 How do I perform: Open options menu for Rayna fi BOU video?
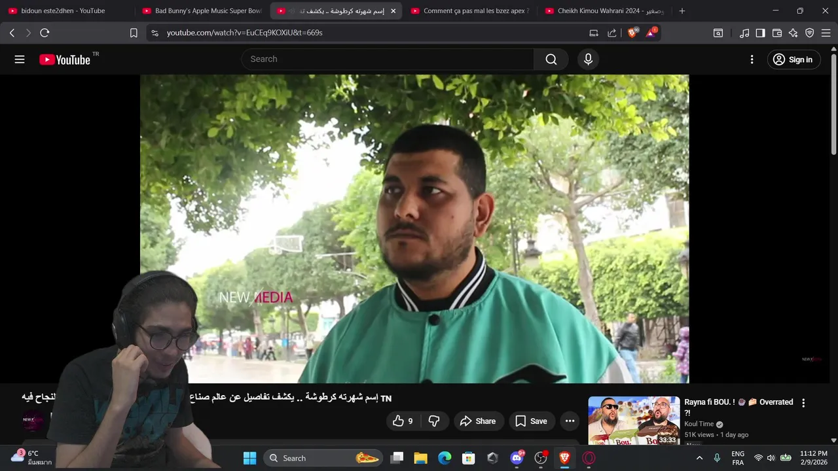[803, 404]
